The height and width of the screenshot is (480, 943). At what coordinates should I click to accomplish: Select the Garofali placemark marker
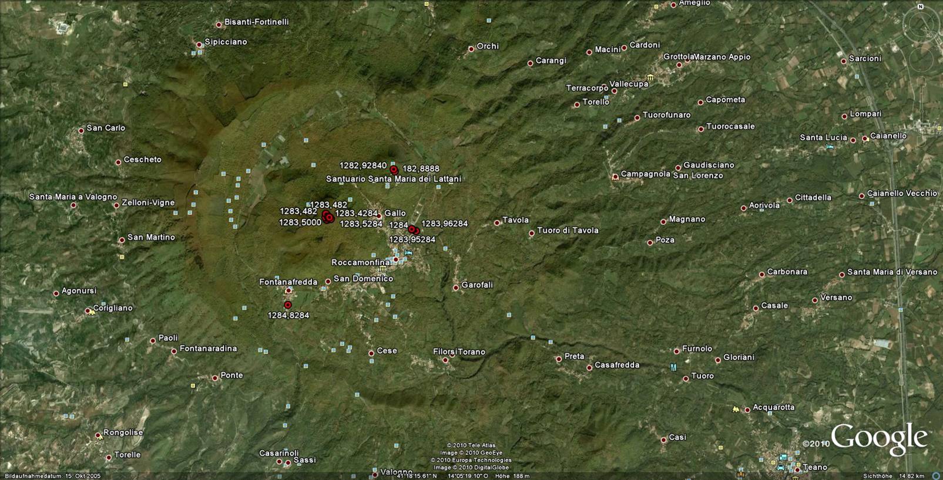[x=456, y=288]
